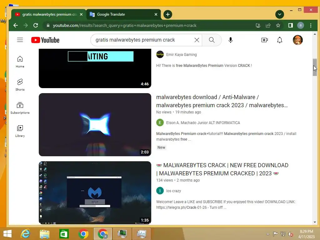The height and width of the screenshot is (240, 320).
Task: Click the magnifier search button
Action: coord(212,40)
